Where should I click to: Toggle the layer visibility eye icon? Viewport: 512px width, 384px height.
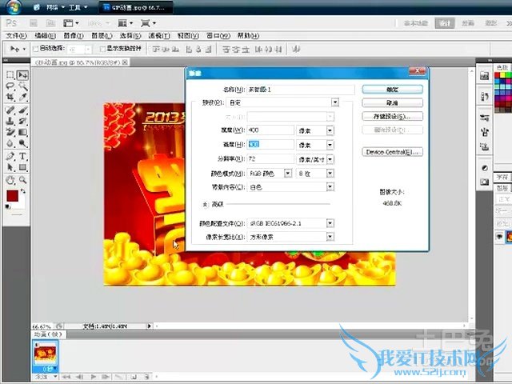click(x=499, y=236)
